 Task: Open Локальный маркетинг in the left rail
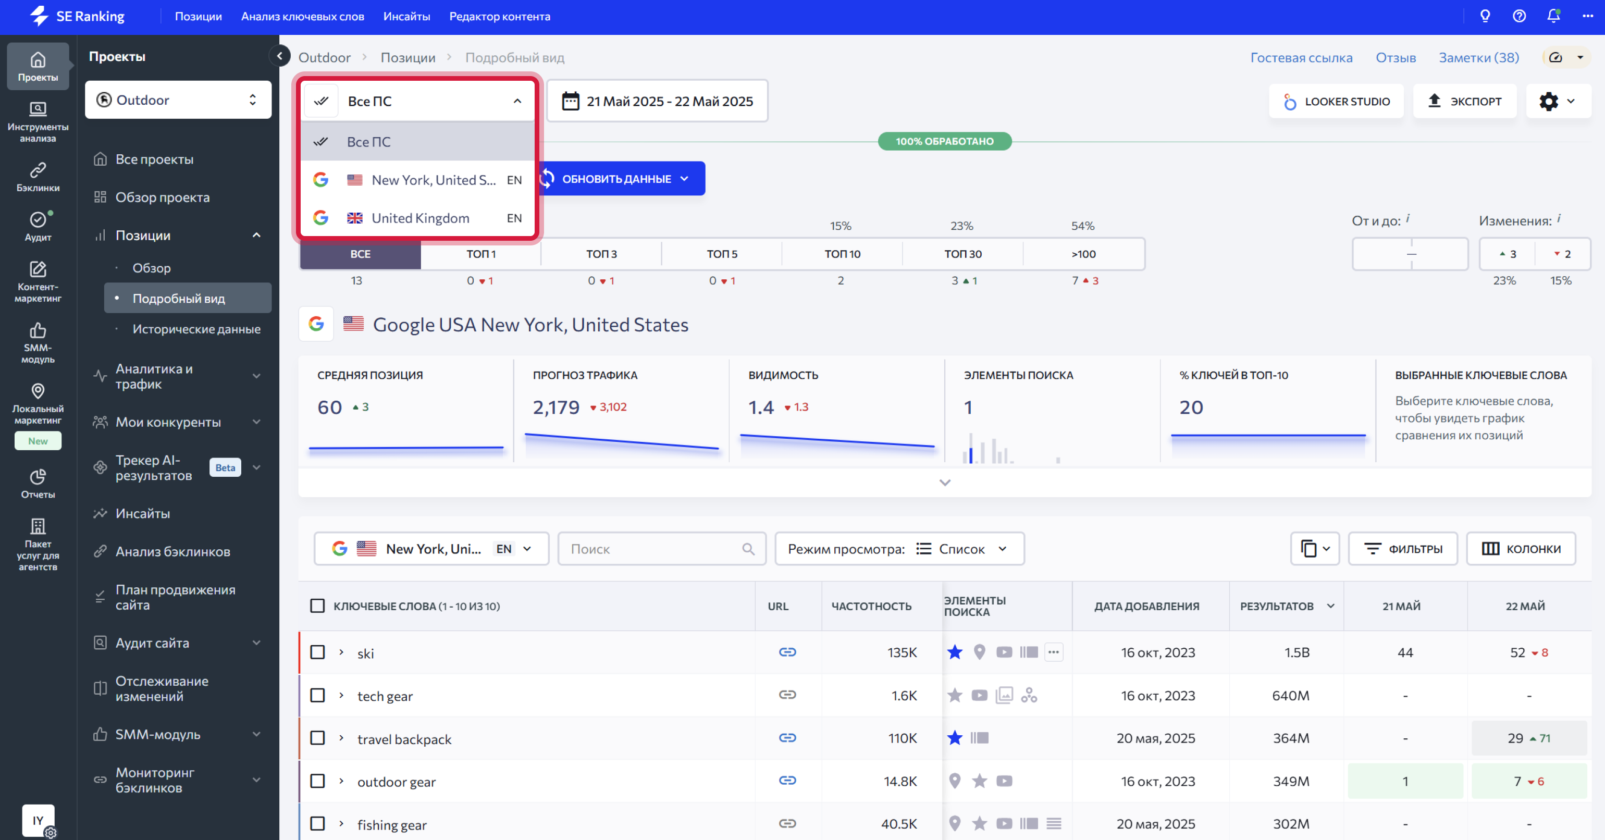point(38,404)
